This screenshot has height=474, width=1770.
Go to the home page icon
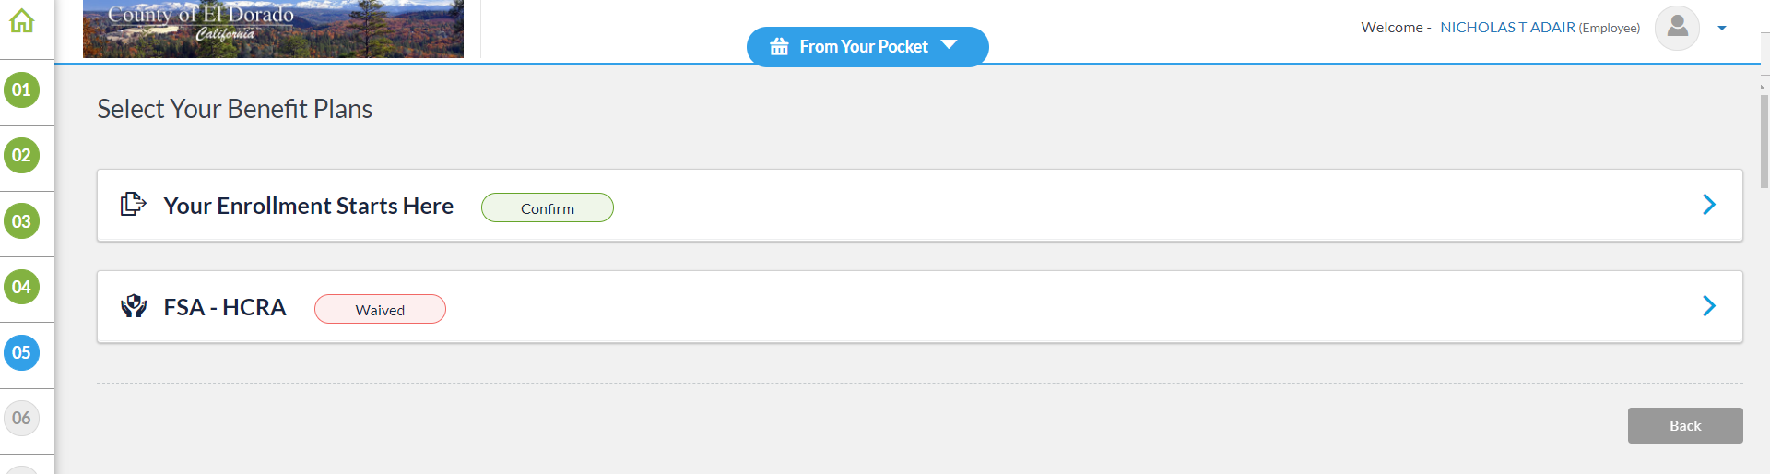point(22,21)
